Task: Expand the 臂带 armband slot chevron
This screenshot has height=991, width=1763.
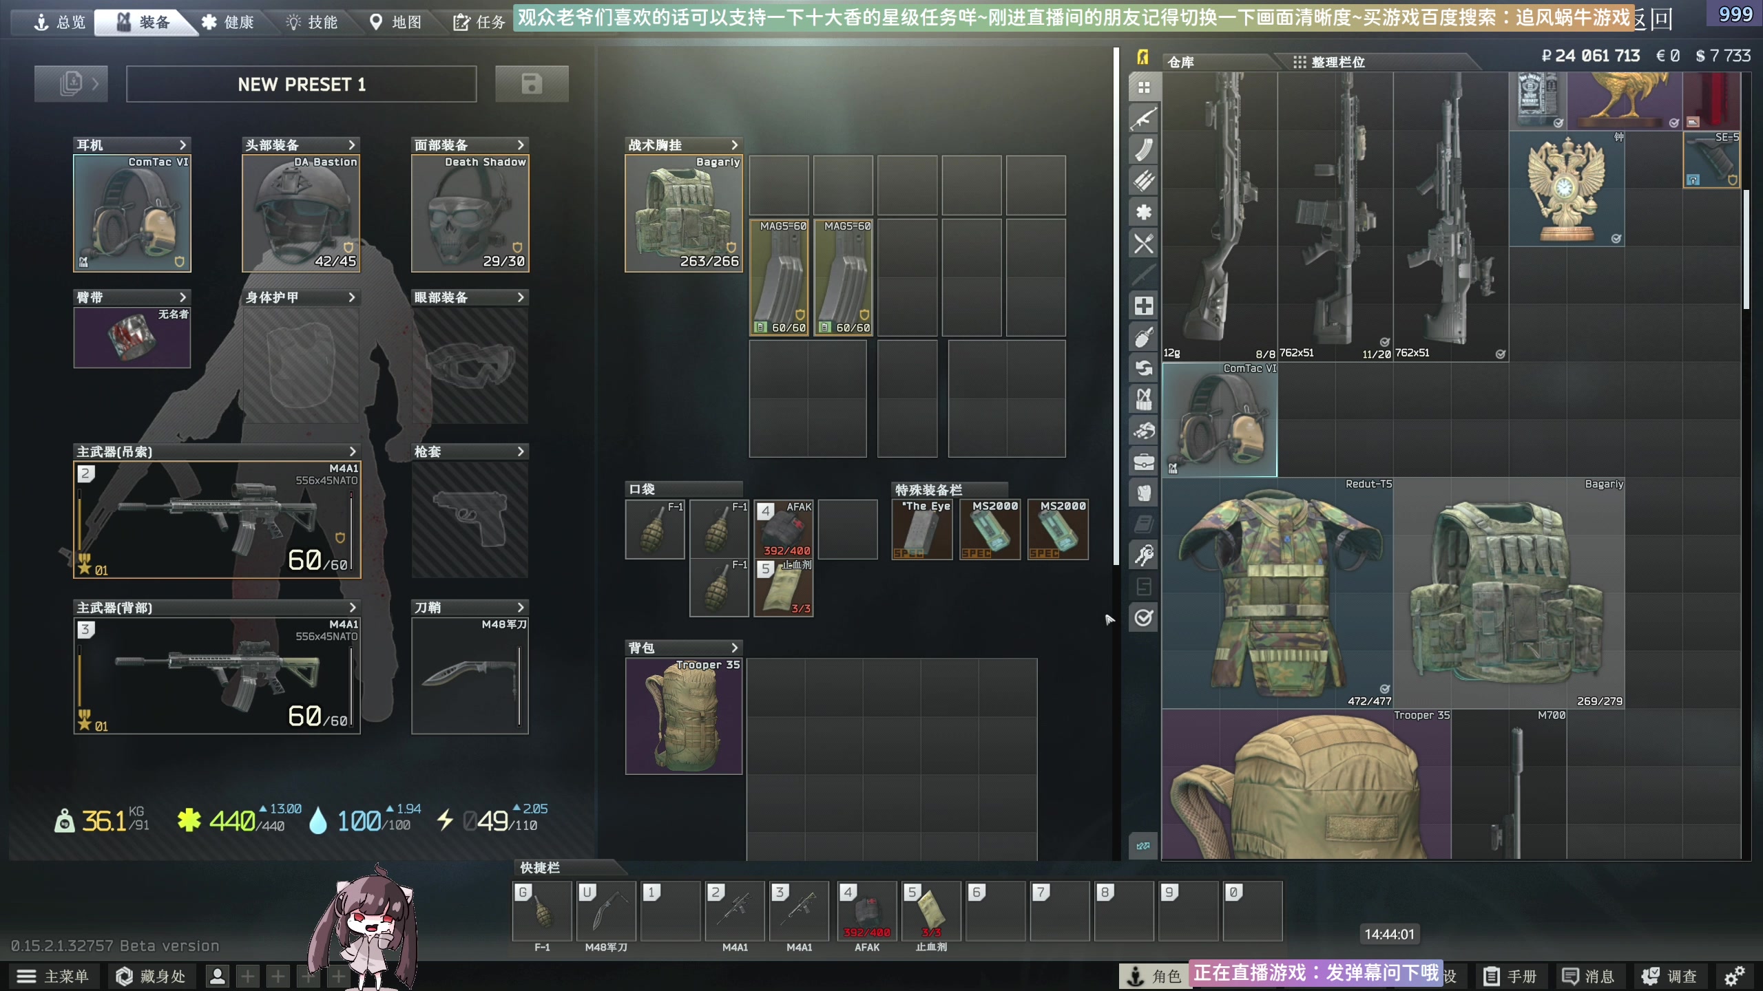Action: pyautogui.click(x=182, y=297)
